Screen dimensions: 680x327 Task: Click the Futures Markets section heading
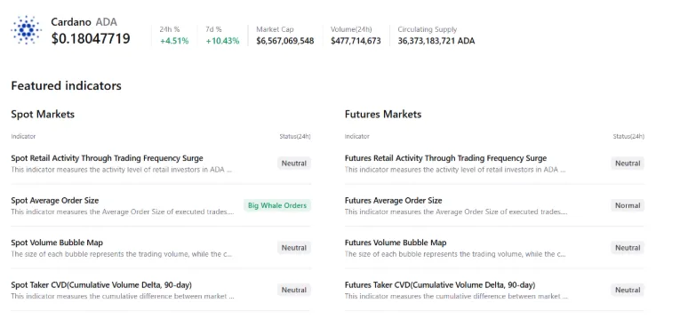[383, 115]
